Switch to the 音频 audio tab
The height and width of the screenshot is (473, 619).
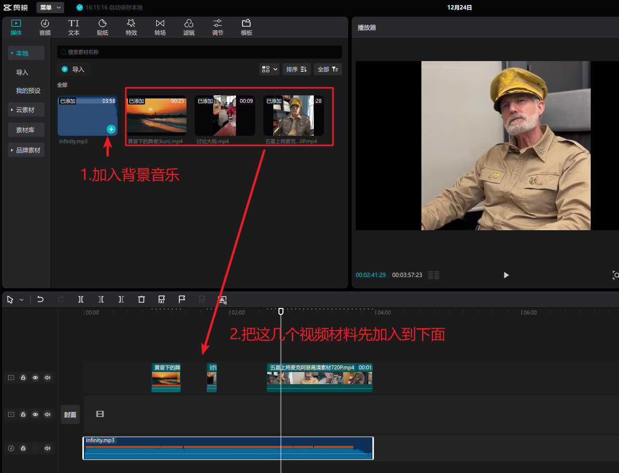coord(45,27)
